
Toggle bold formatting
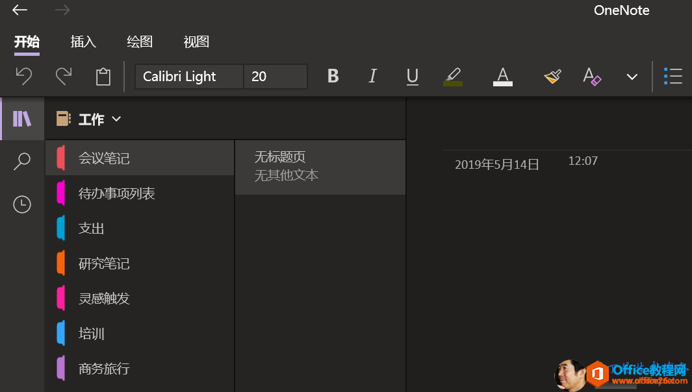[x=333, y=76]
